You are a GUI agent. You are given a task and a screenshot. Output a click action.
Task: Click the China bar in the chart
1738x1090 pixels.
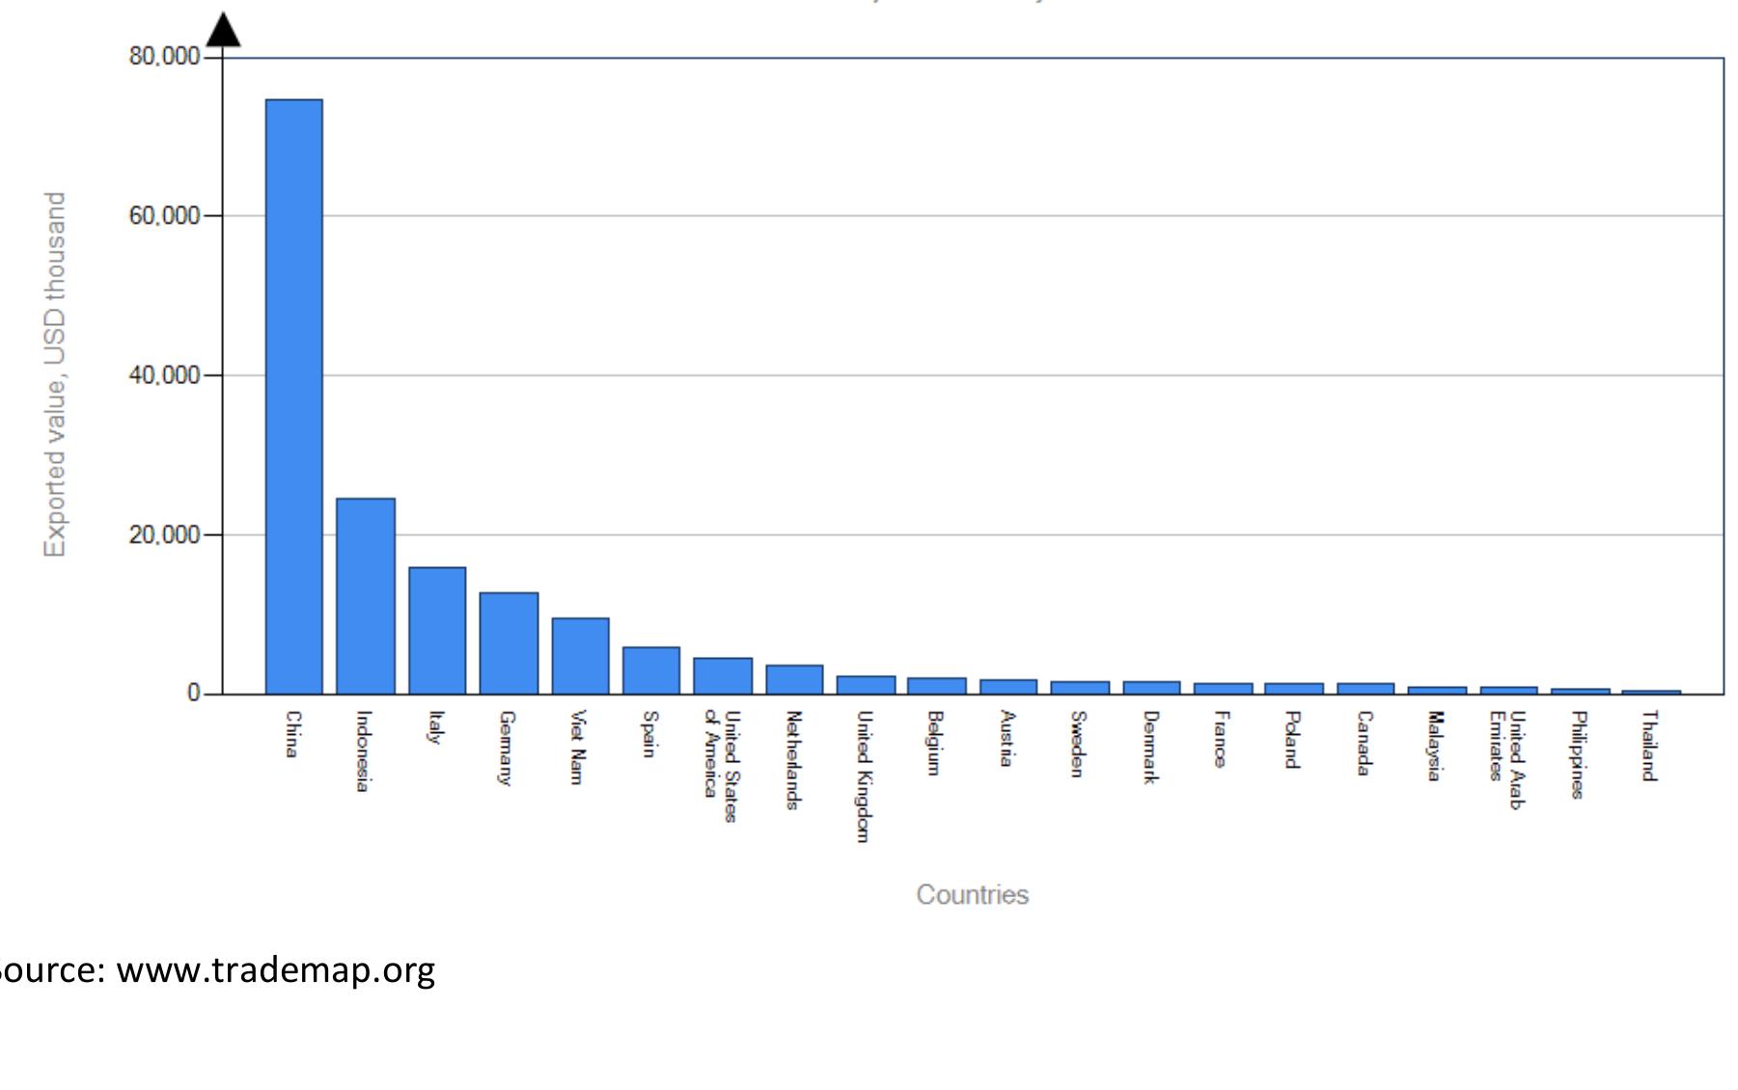[293, 395]
